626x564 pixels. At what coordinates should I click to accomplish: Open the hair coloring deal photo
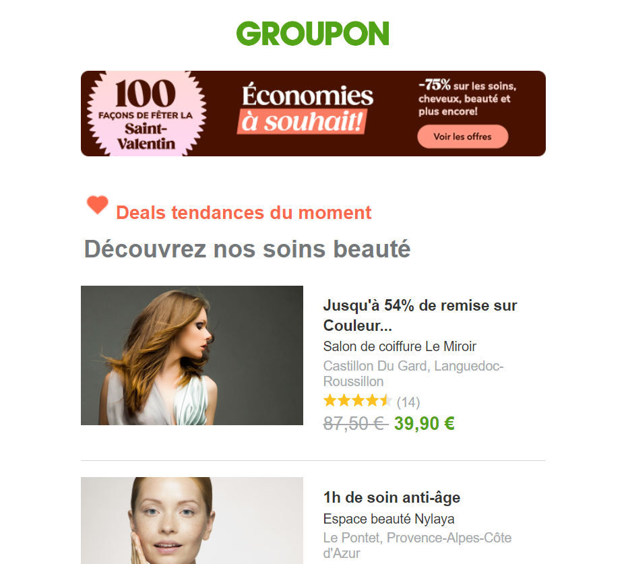point(192,355)
